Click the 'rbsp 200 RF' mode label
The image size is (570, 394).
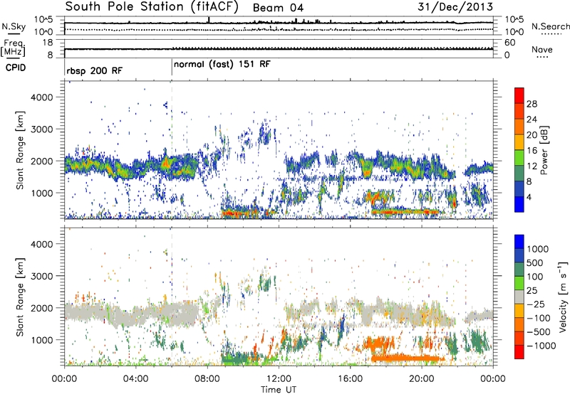[x=95, y=70]
